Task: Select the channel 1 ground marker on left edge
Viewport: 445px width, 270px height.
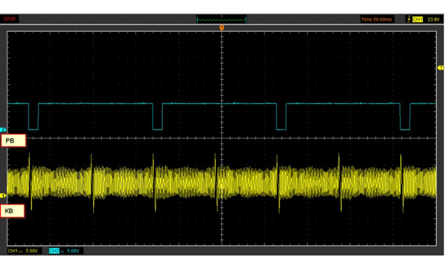Action: (x=4, y=195)
